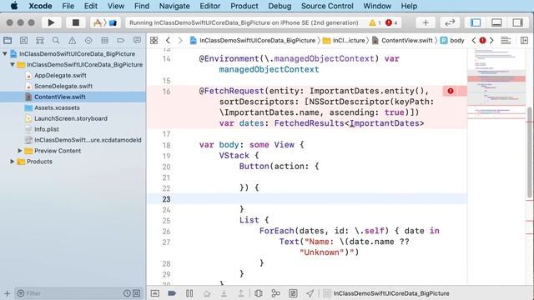Expand the Products folder

click(x=13, y=162)
